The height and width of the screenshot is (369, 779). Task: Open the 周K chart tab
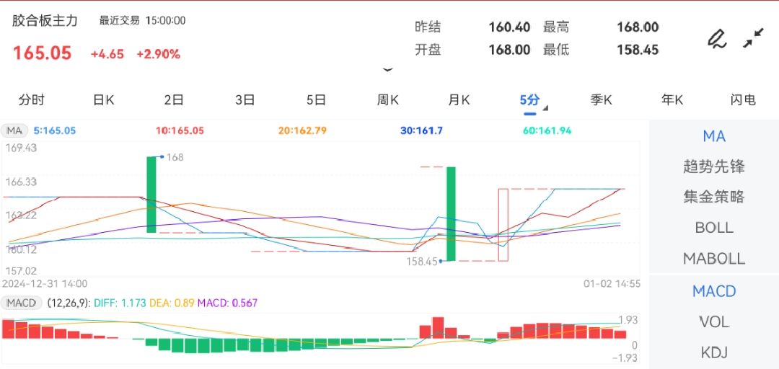click(x=387, y=100)
